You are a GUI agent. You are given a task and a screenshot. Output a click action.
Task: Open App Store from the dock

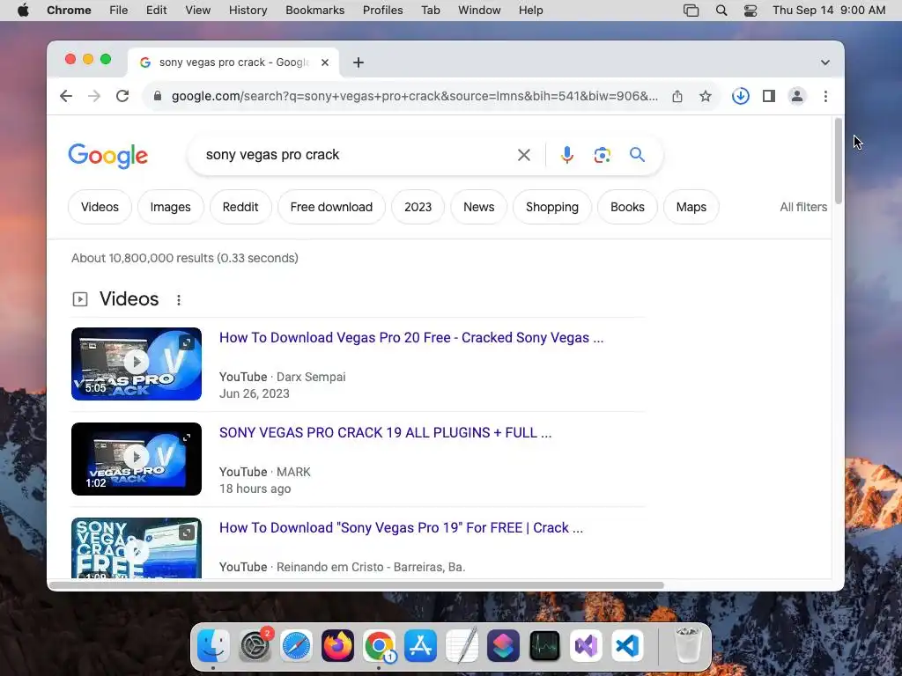point(420,645)
